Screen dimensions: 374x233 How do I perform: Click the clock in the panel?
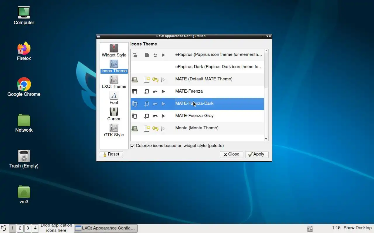click(336, 228)
